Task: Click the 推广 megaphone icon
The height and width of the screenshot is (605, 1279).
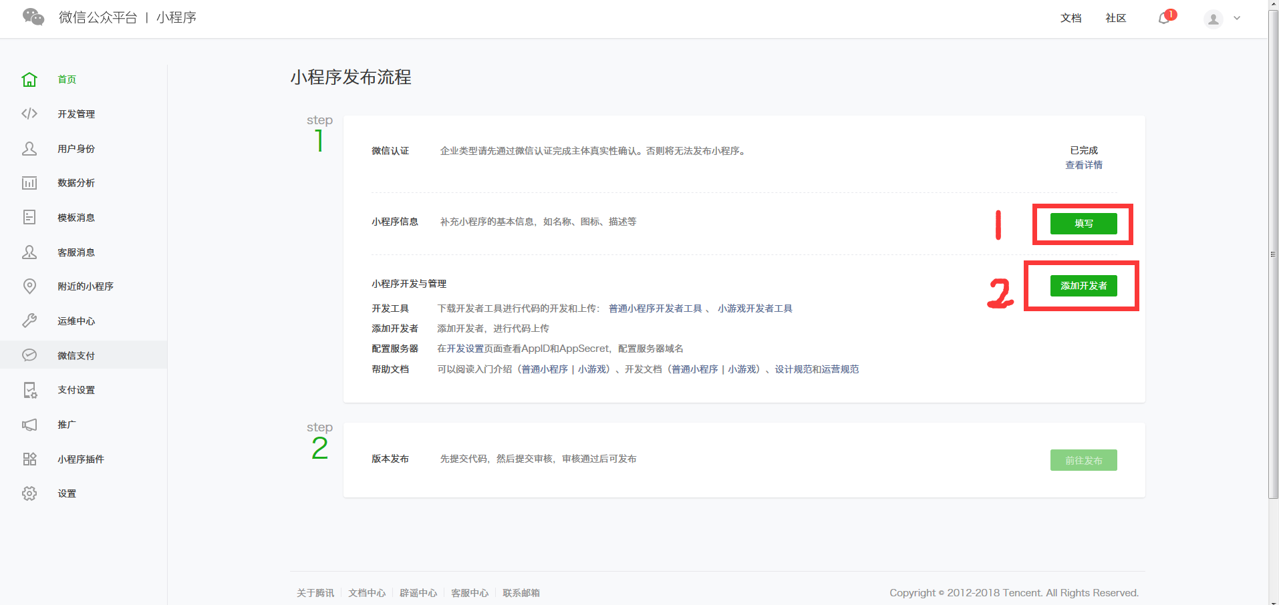Action: point(29,425)
